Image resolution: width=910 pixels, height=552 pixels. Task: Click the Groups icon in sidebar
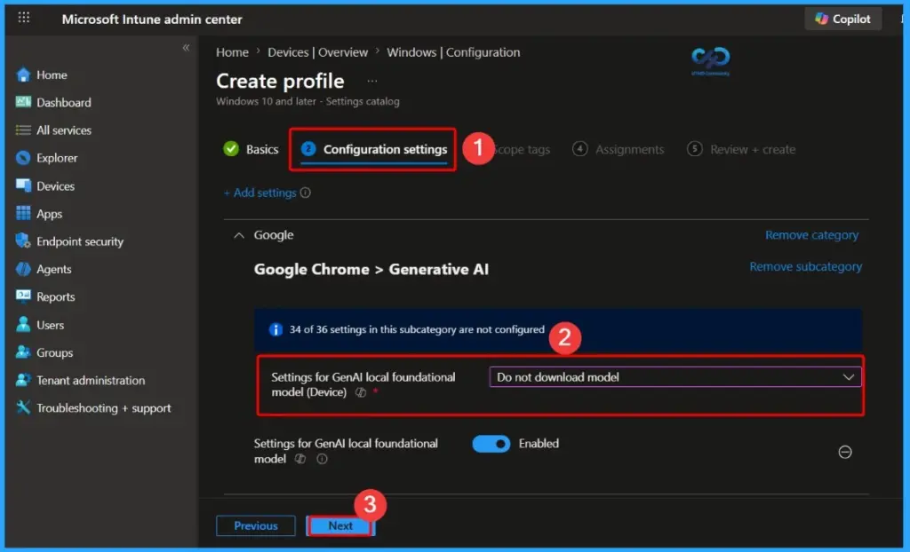[x=23, y=352]
